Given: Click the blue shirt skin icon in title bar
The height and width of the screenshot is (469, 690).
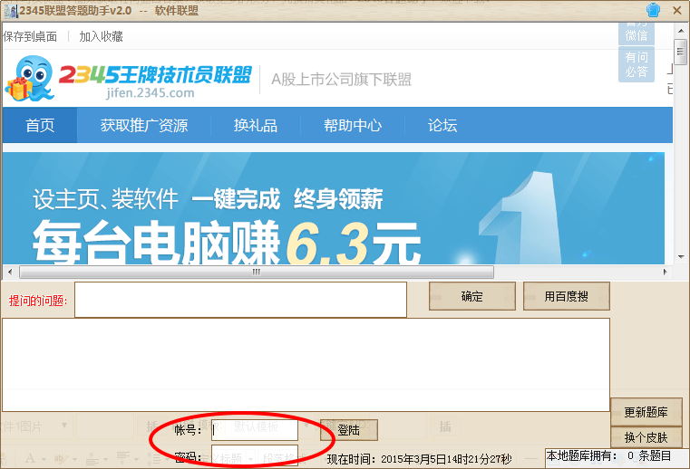Looking at the screenshot, I should coord(653,10).
